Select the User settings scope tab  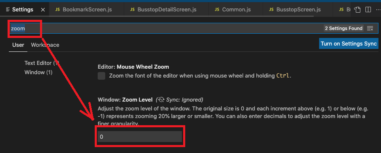(x=18, y=45)
